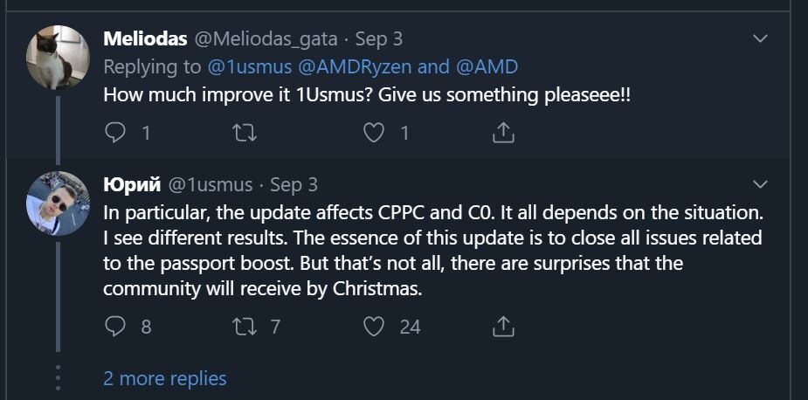View Meliodas's cat profile picture
Image resolution: width=808 pixels, height=400 pixels.
[58, 58]
